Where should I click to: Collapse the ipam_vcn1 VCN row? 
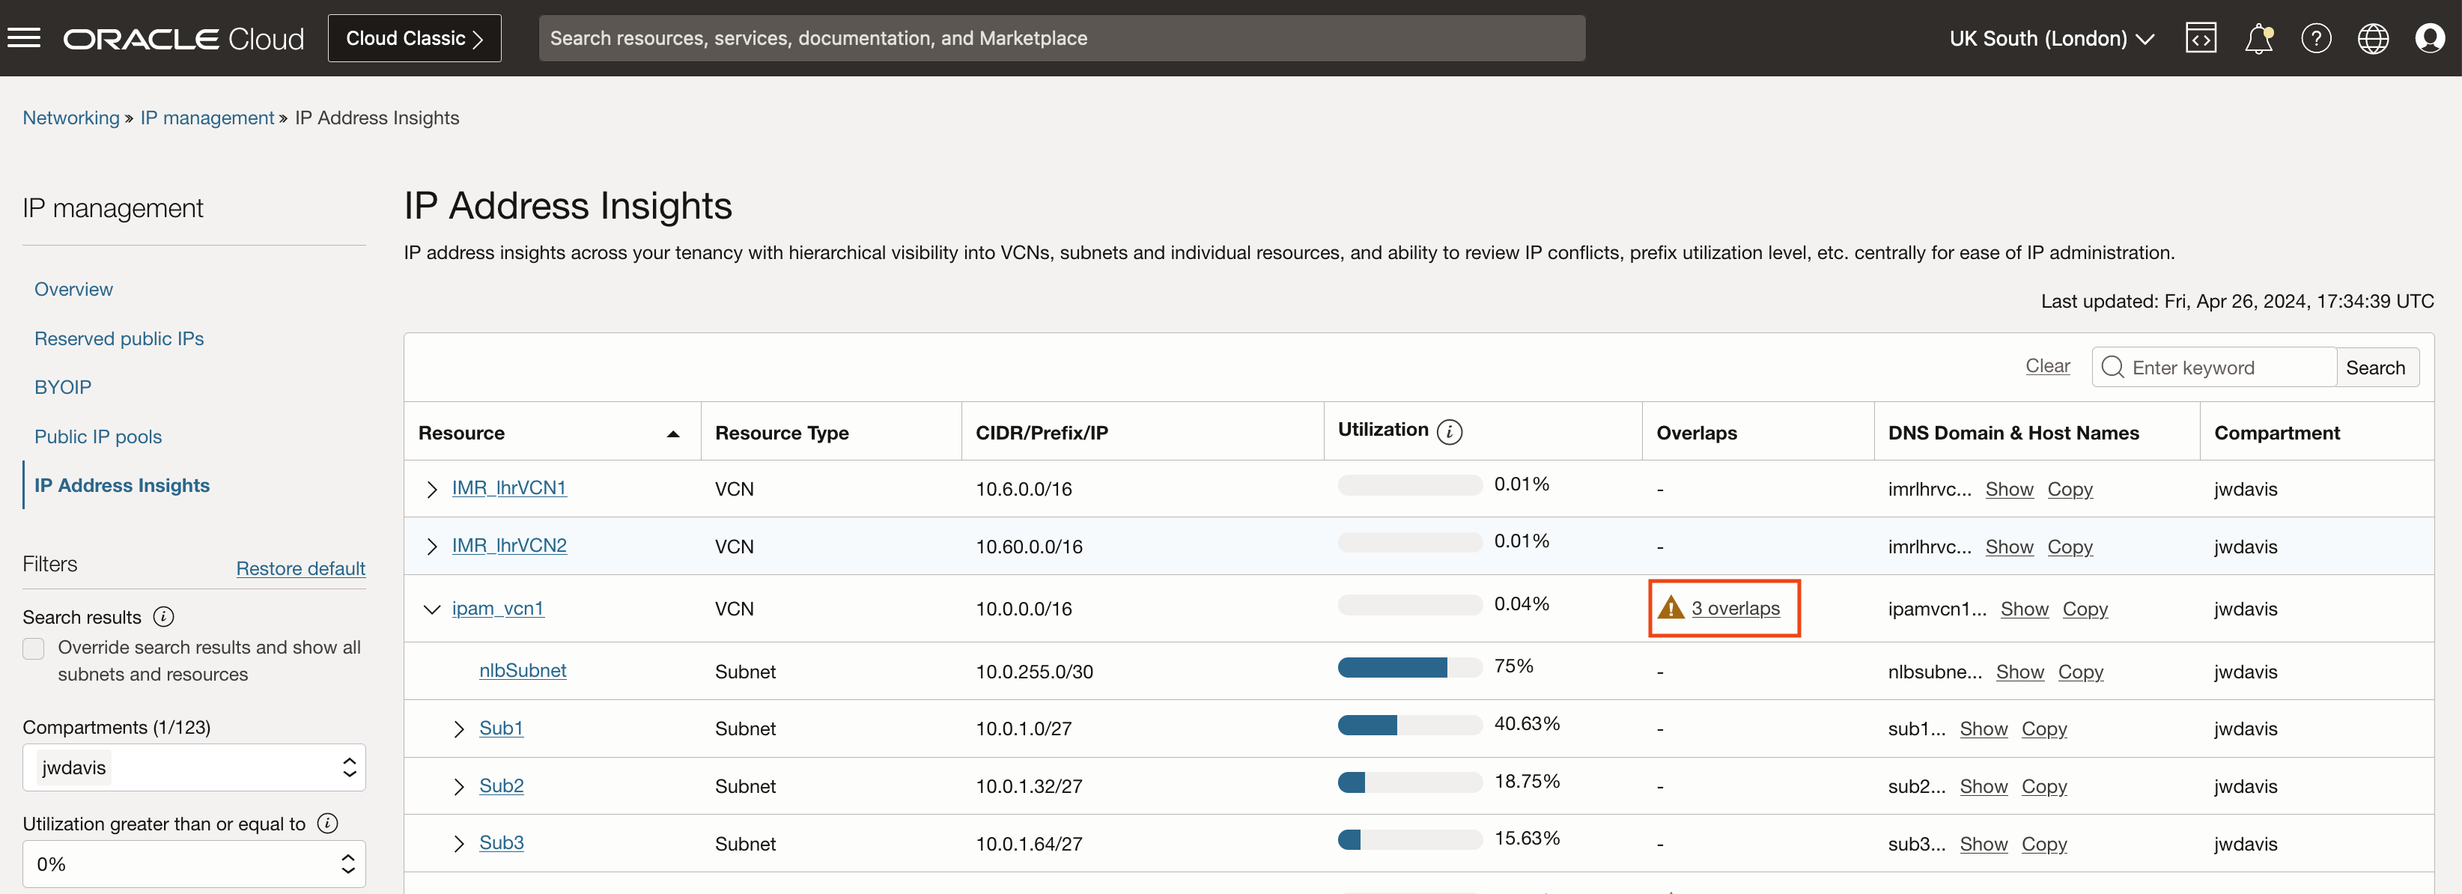click(x=431, y=608)
